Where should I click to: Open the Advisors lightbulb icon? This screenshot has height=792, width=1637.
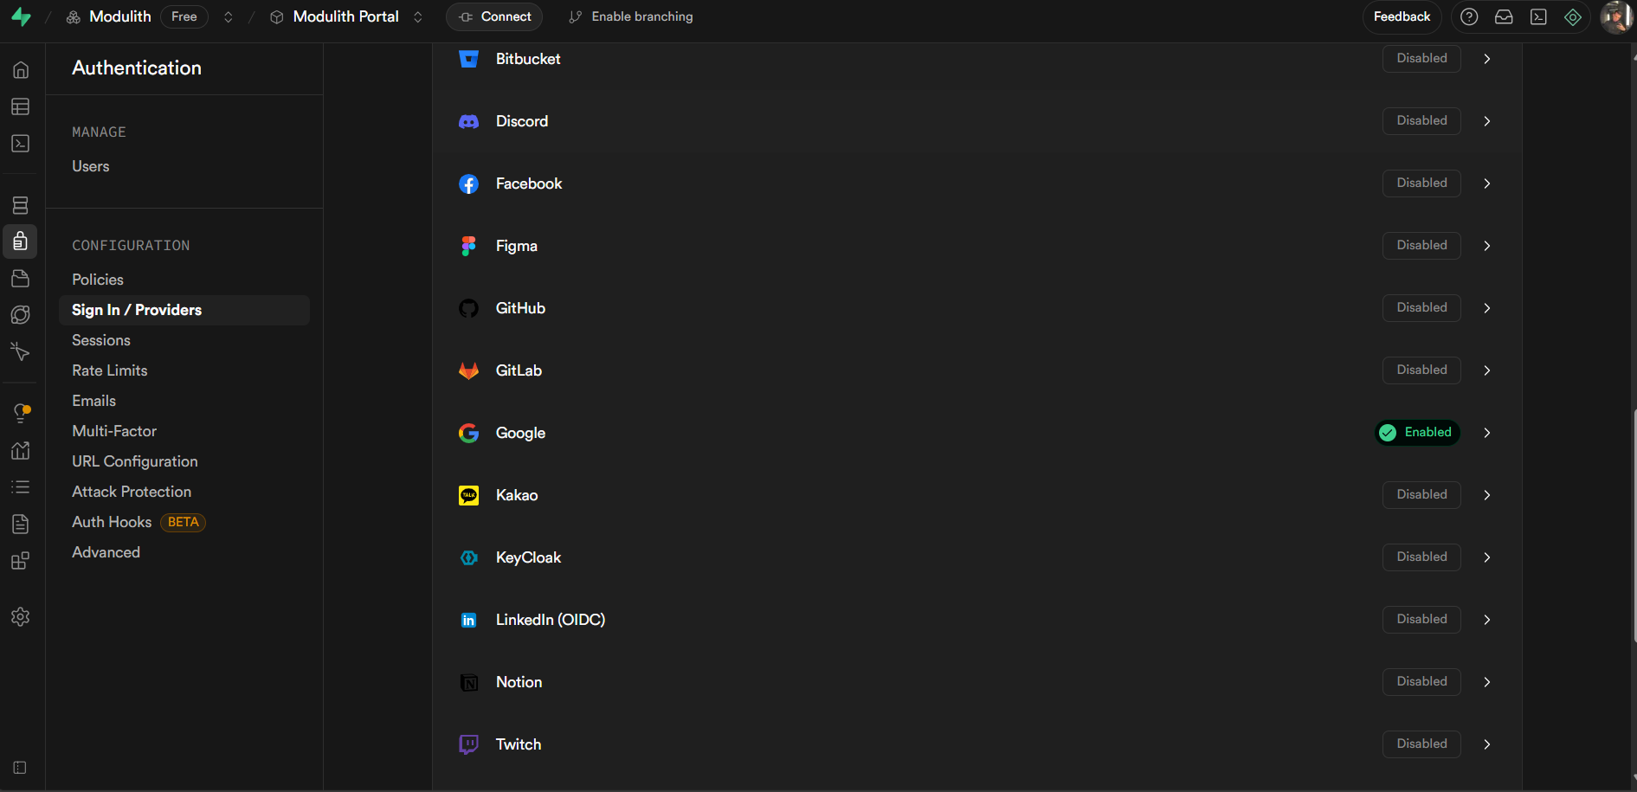[x=21, y=414]
